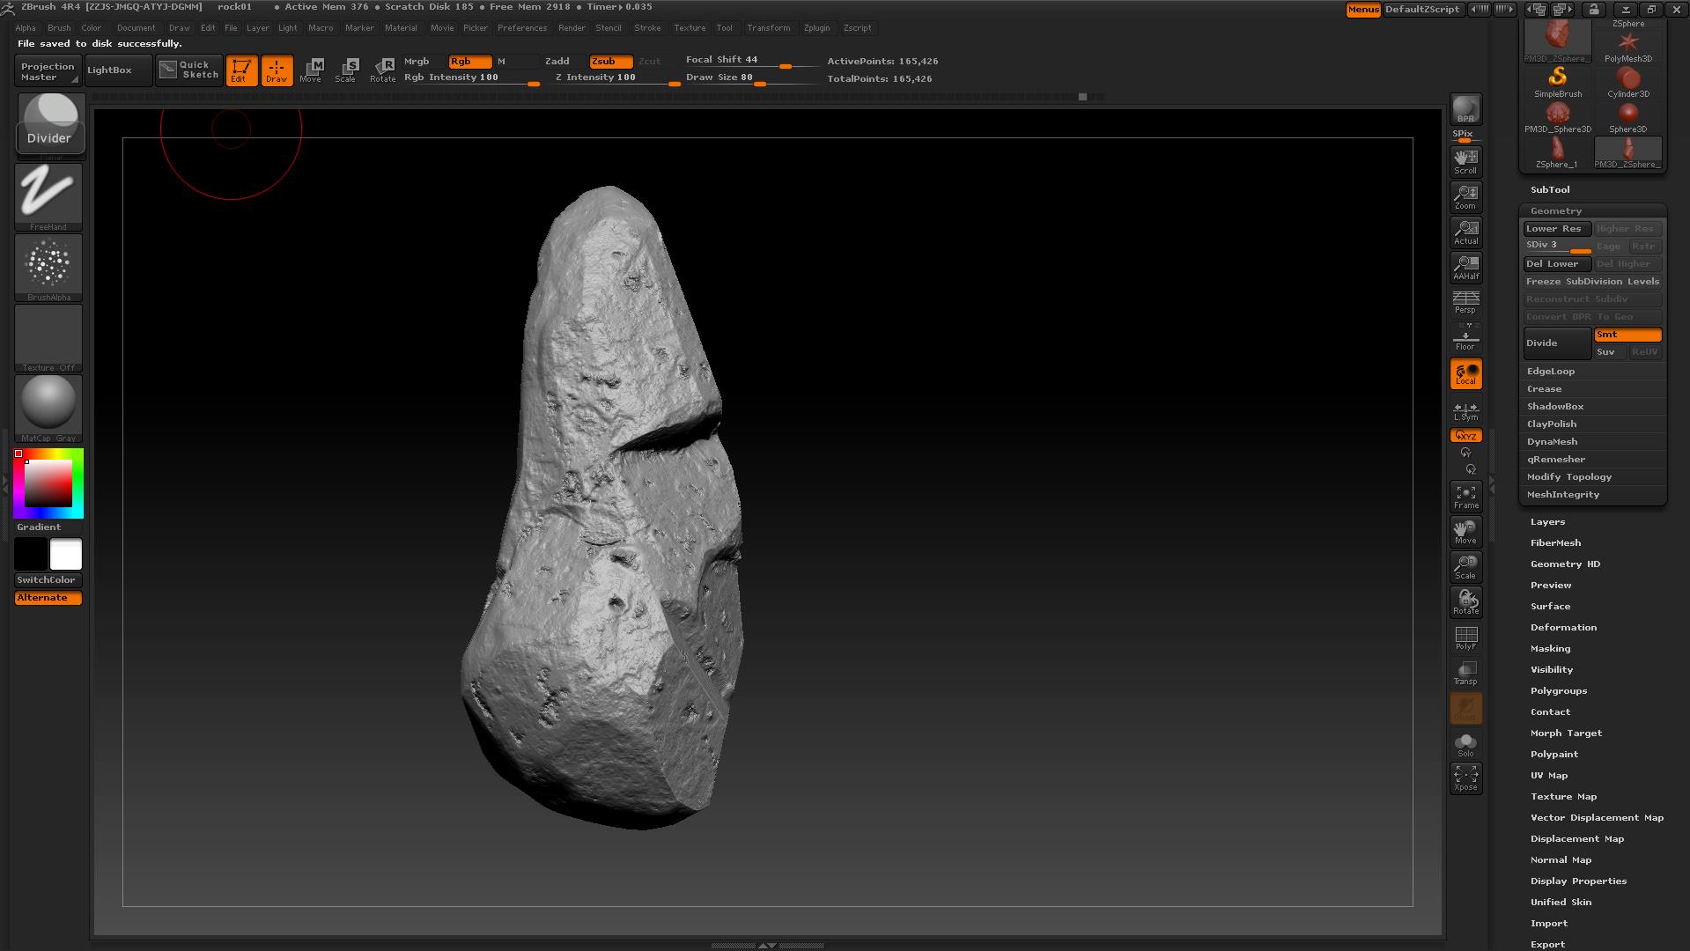Open the MatCap Gray material selector

49,409
